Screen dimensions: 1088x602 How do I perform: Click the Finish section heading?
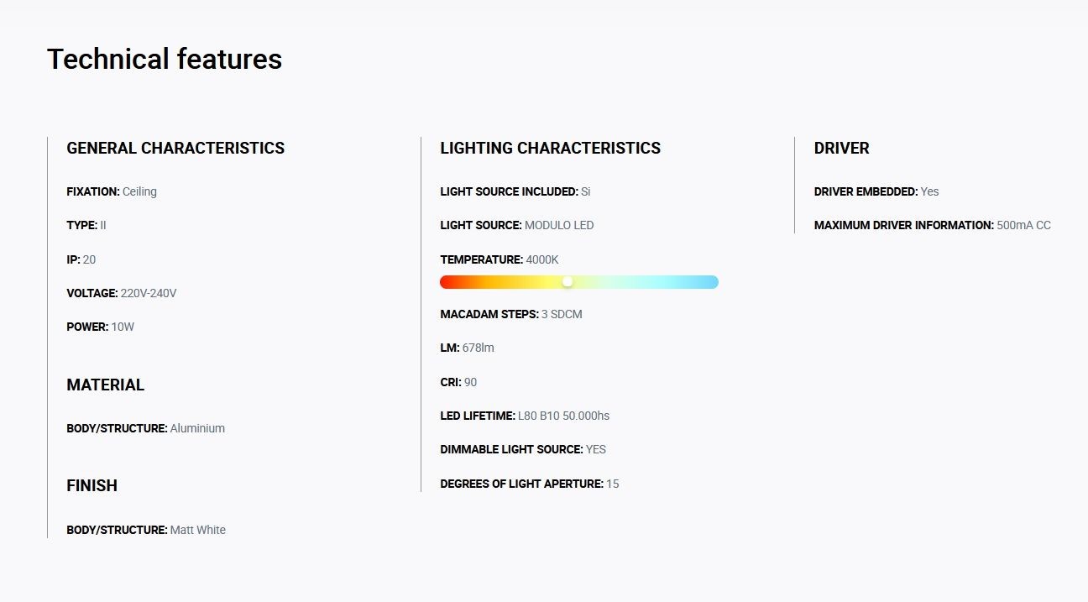pos(92,486)
